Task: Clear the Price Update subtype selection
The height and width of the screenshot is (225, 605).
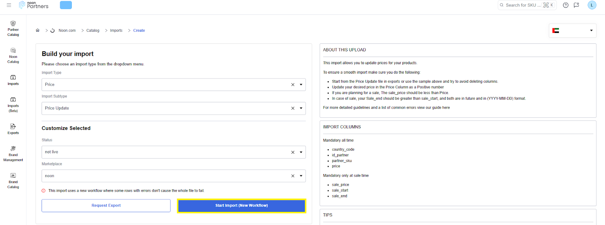Action: coord(293,108)
